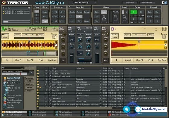Select Page 2 in Page panel
The height and width of the screenshot is (118, 169).
point(37,15)
